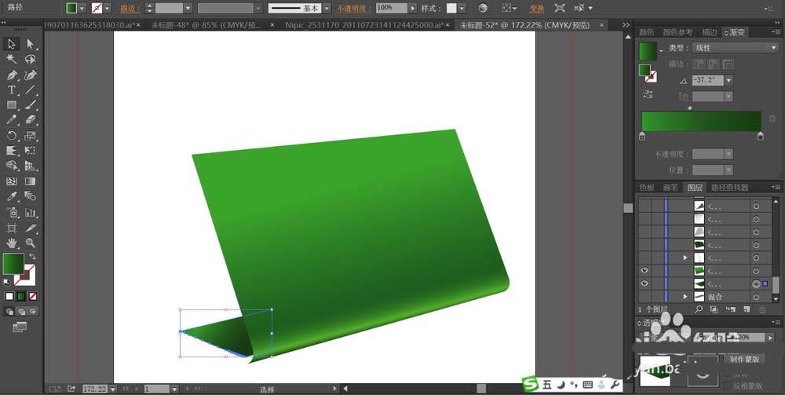Image resolution: width=785 pixels, height=395 pixels.
Task: Select the Perspective Grid tool
Action: 31,166
